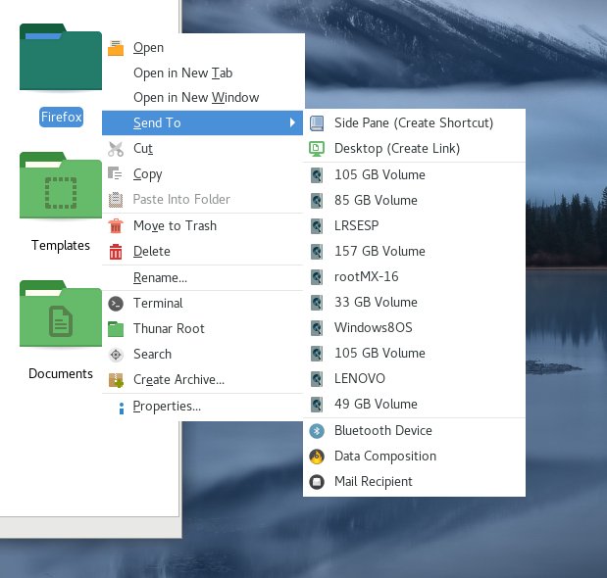Send to Side Pane (Create Shortcut)
Screen dimensions: 607x578
click(413, 123)
